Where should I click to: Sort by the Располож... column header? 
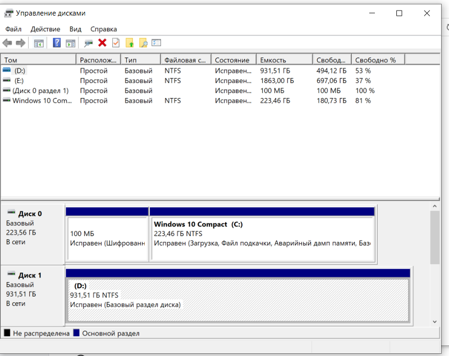point(99,60)
